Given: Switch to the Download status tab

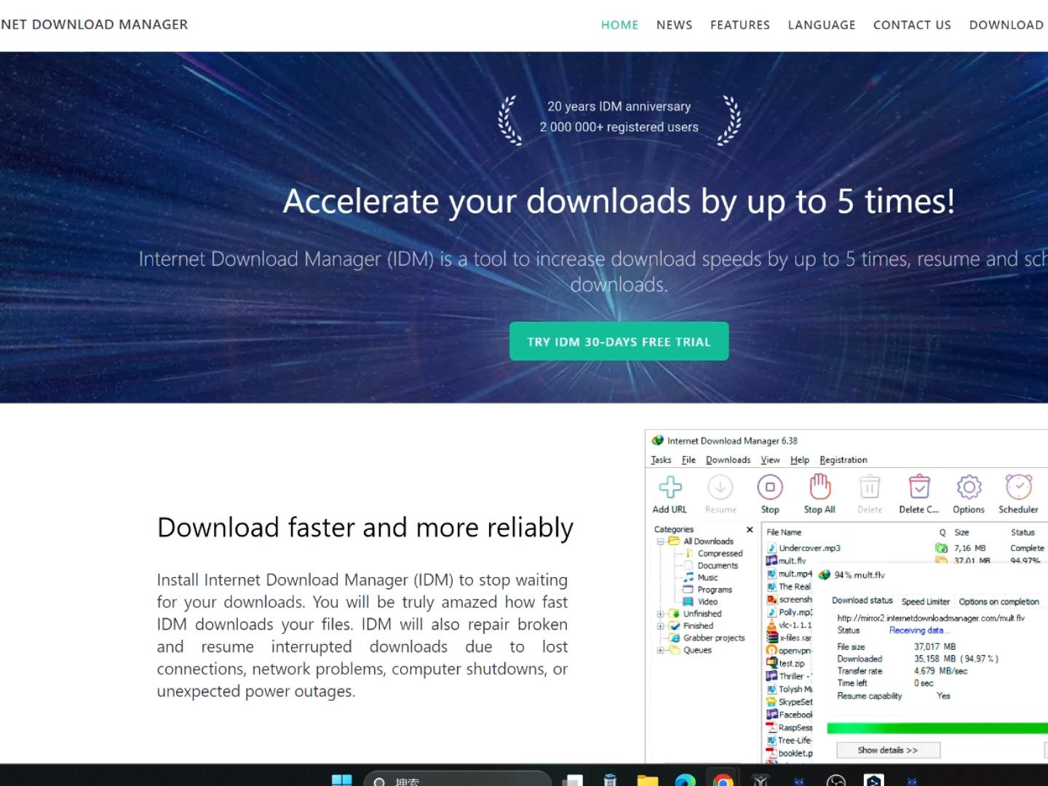Looking at the screenshot, I should click(x=862, y=601).
